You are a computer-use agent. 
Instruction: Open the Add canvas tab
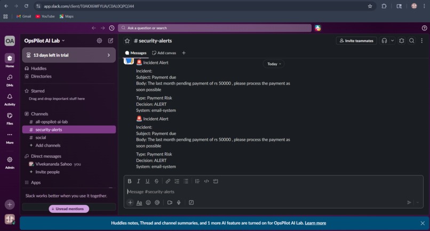pyautogui.click(x=164, y=53)
